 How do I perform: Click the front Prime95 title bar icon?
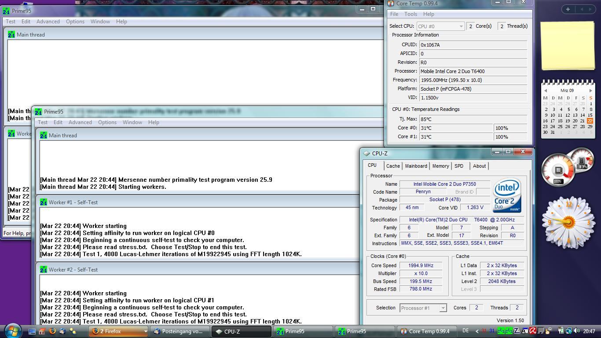pos(38,112)
